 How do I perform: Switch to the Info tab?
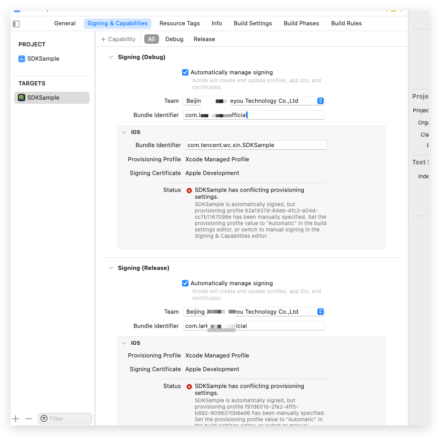[x=217, y=23]
